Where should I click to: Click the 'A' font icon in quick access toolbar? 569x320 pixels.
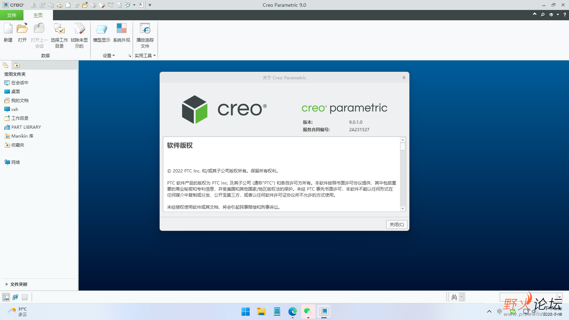click(x=141, y=5)
